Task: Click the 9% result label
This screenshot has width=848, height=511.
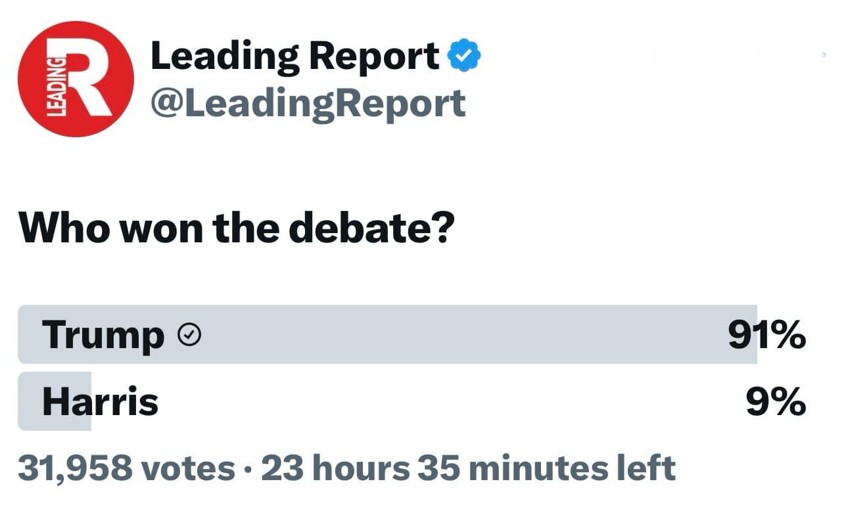Action: pyautogui.click(x=776, y=402)
